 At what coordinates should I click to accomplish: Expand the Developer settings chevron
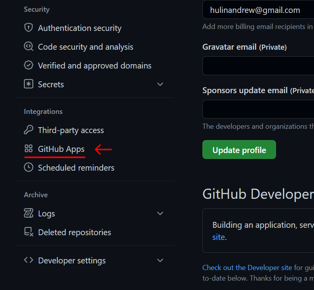point(160,260)
